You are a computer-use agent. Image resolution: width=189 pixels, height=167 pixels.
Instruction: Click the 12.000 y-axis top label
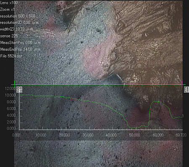[10, 89]
